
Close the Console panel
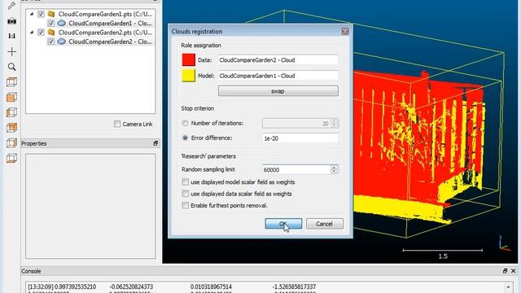tap(514, 271)
